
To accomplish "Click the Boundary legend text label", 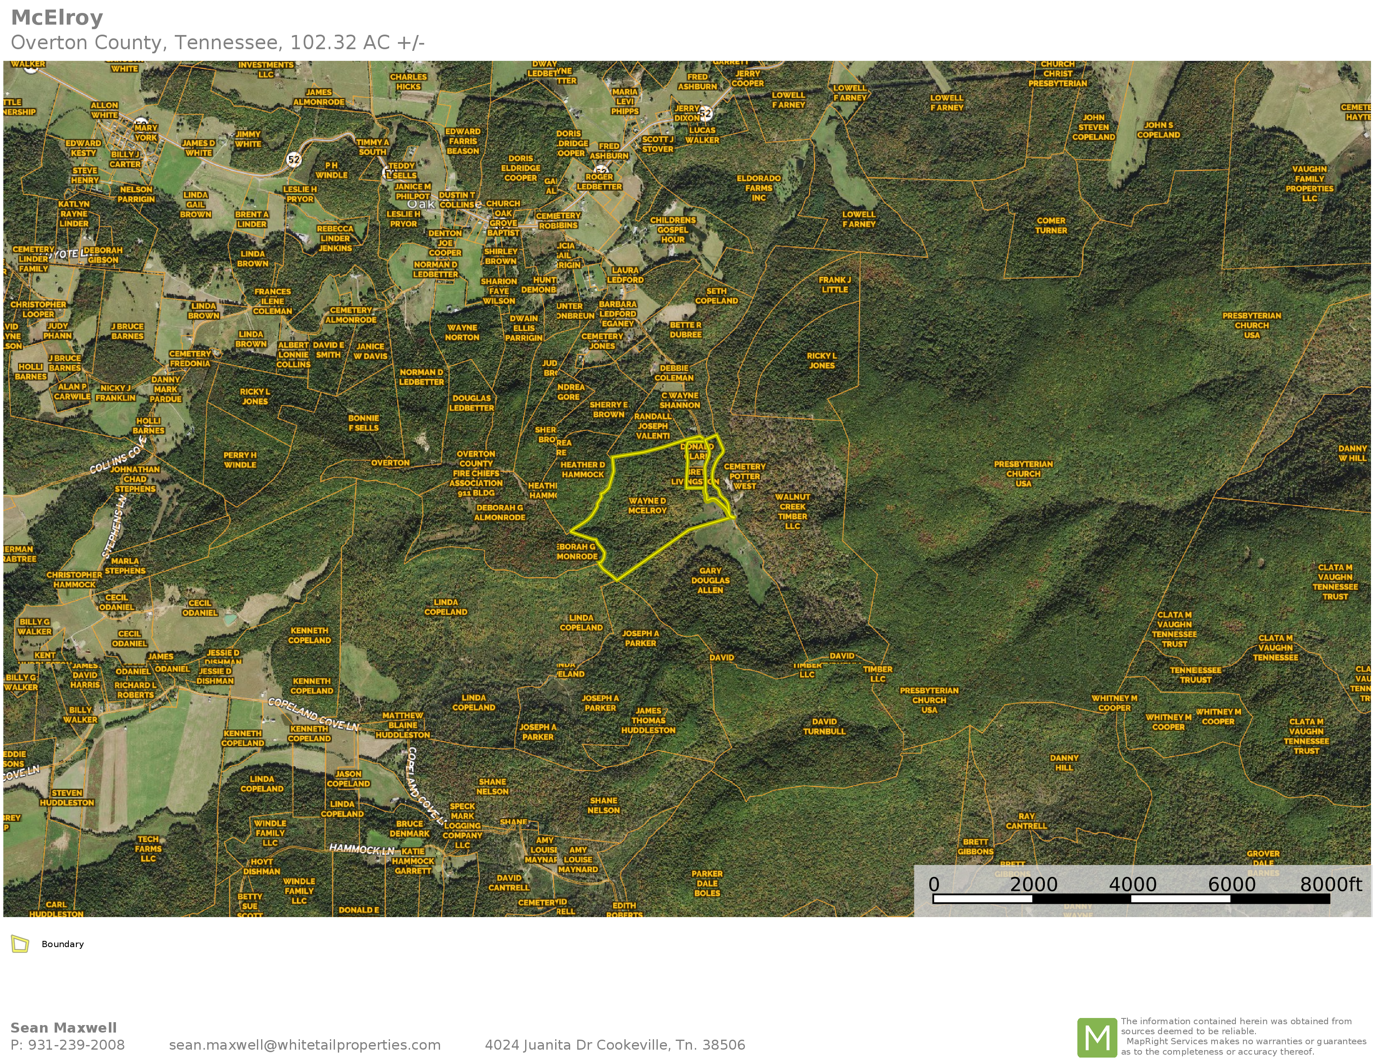I will (x=63, y=944).
